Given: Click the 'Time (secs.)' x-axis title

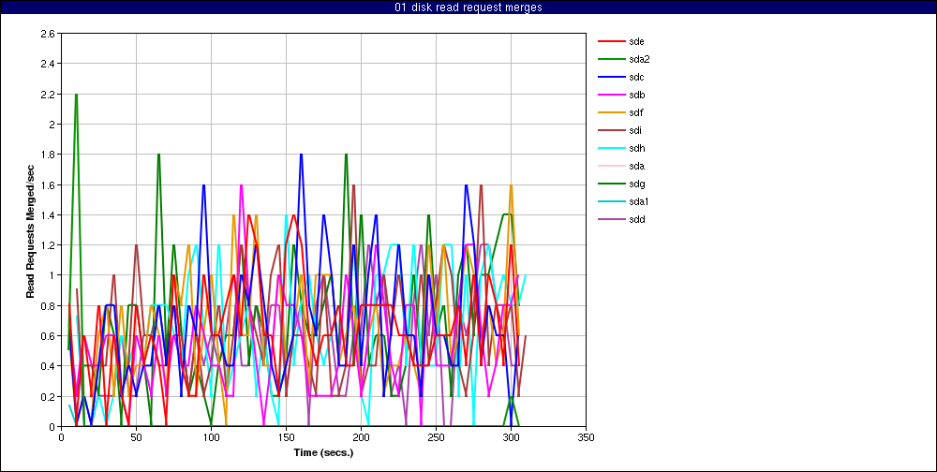Looking at the screenshot, I should point(324,452).
